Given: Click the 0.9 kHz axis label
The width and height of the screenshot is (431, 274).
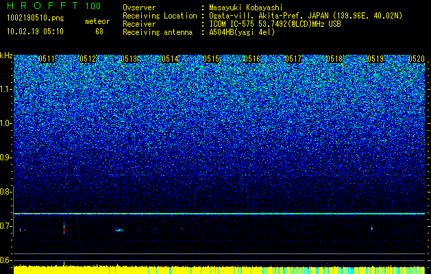Looking at the screenshot, I should [5, 158].
